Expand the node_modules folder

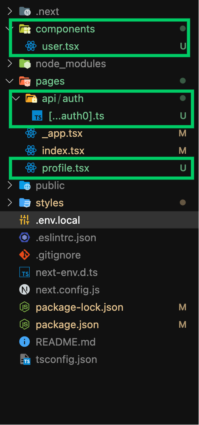point(10,64)
